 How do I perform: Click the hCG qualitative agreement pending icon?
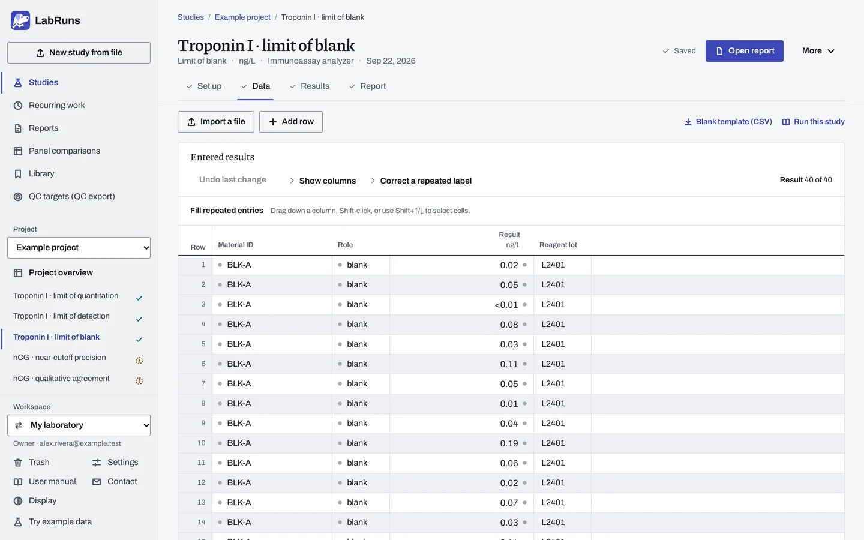139,381
